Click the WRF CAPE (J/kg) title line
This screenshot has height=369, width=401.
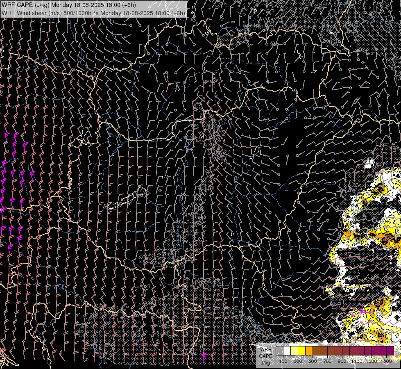click(69, 5)
